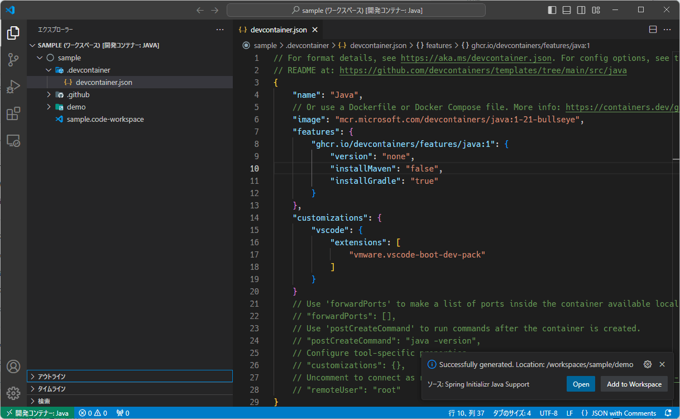Click the info icon in the notification
The width and height of the screenshot is (680, 419).
[x=432, y=364]
